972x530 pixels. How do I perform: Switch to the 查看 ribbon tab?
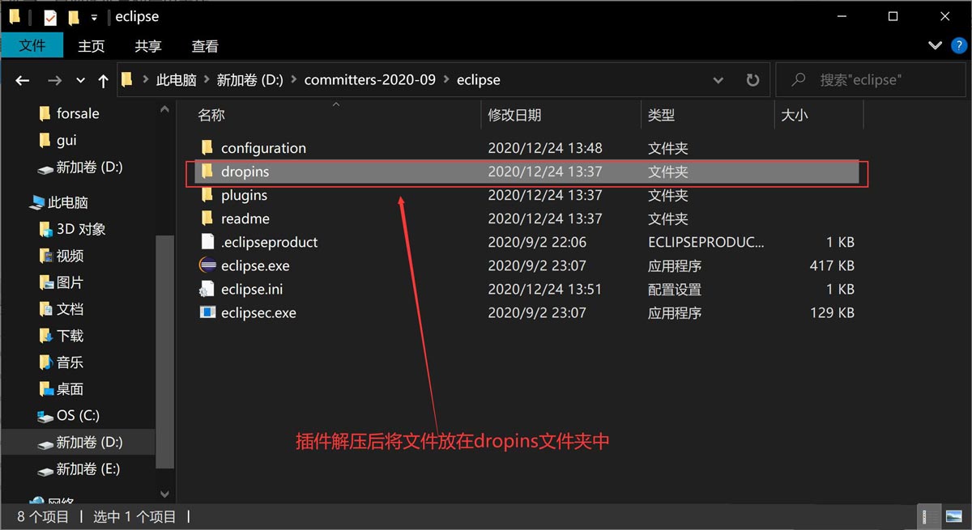tap(205, 46)
